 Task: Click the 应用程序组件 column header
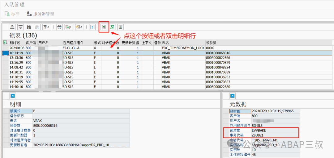(78, 43)
